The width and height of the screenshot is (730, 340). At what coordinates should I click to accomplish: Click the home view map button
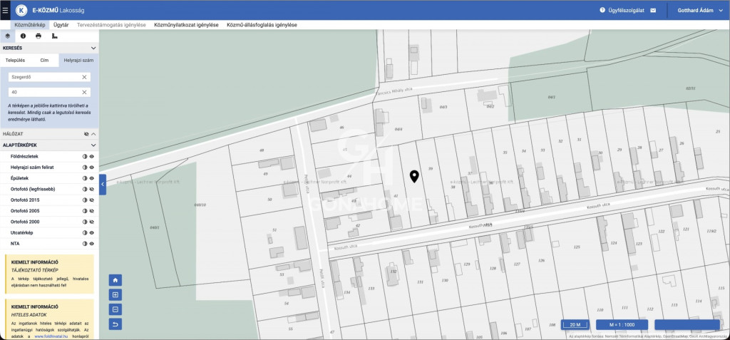[x=115, y=280]
